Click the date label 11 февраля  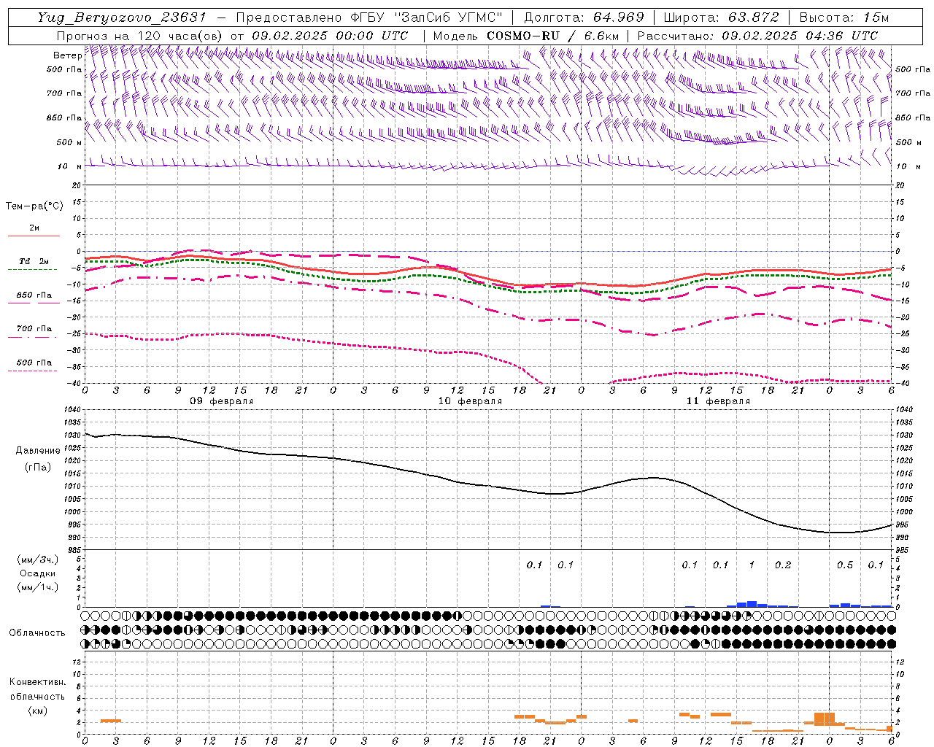tap(718, 401)
